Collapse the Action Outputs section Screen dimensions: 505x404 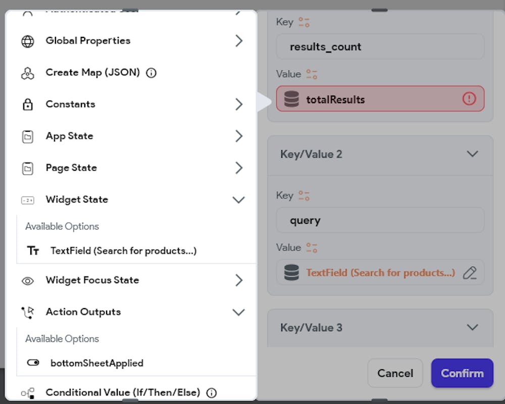point(238,312)
